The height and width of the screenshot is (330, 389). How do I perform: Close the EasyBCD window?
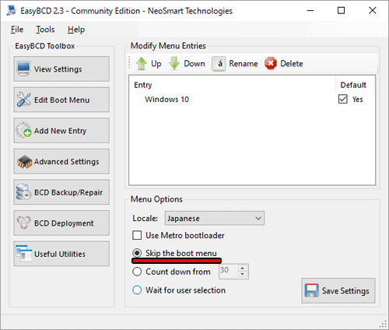(x=373, y=10)
